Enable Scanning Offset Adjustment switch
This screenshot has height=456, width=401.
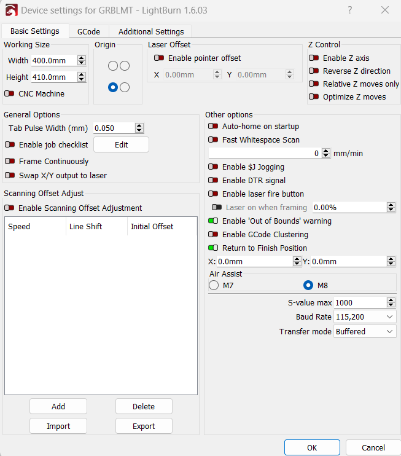(9, 208)
